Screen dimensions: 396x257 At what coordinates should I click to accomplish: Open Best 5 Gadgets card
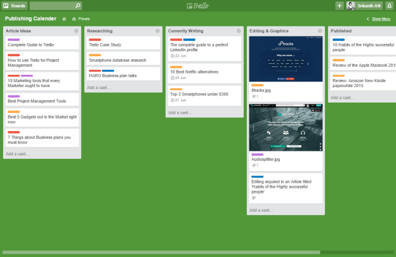42,117
